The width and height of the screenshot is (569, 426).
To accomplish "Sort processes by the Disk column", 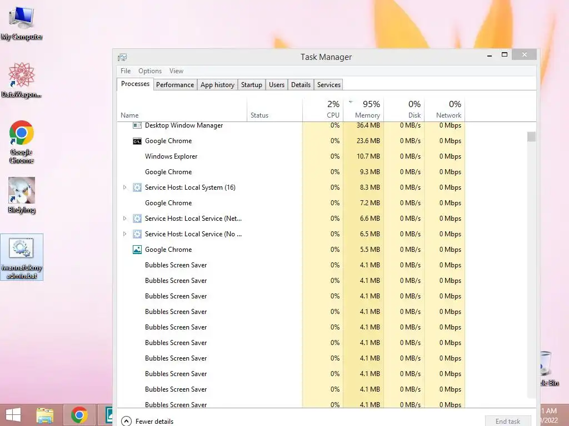I will point(404,109).
